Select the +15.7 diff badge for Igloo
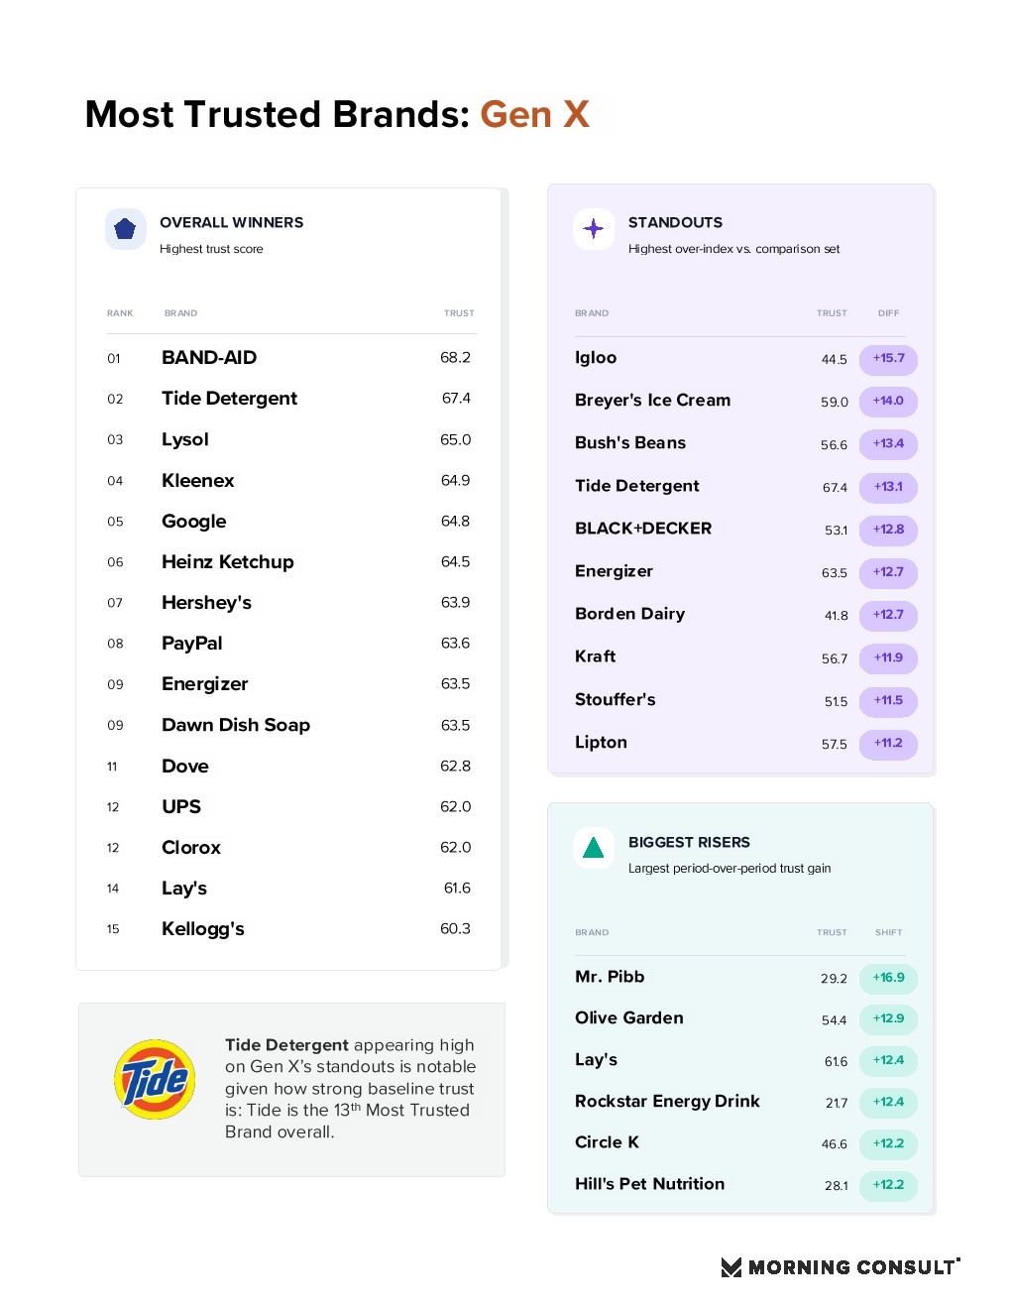This screenshot has height=1309, width=1011. [888, 359]
